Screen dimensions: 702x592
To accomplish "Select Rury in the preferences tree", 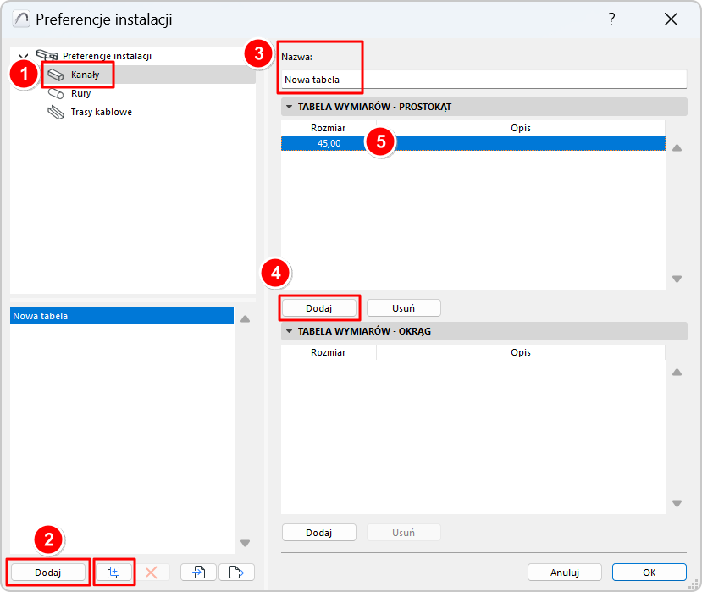I will tap(80, 93).
